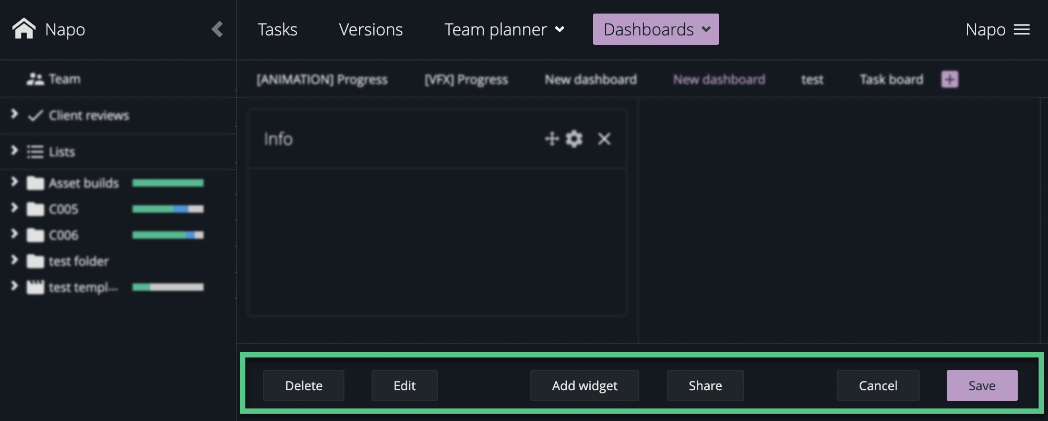Open the test dashboard tab
The width and height of the screenshot is (1048, 421).
coord(812,80)
